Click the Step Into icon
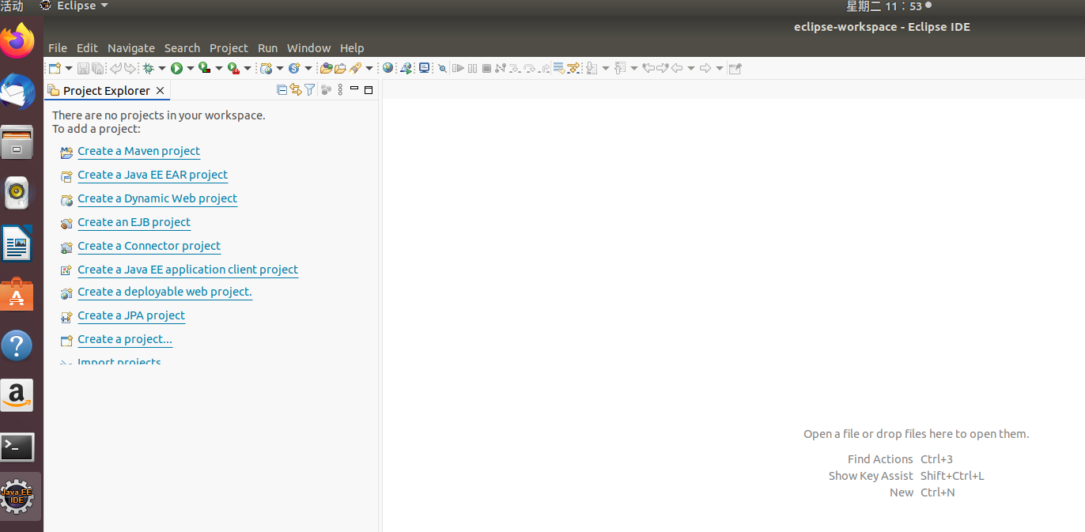Screen dimensions: 1085x532 click(x=515, y=68)
